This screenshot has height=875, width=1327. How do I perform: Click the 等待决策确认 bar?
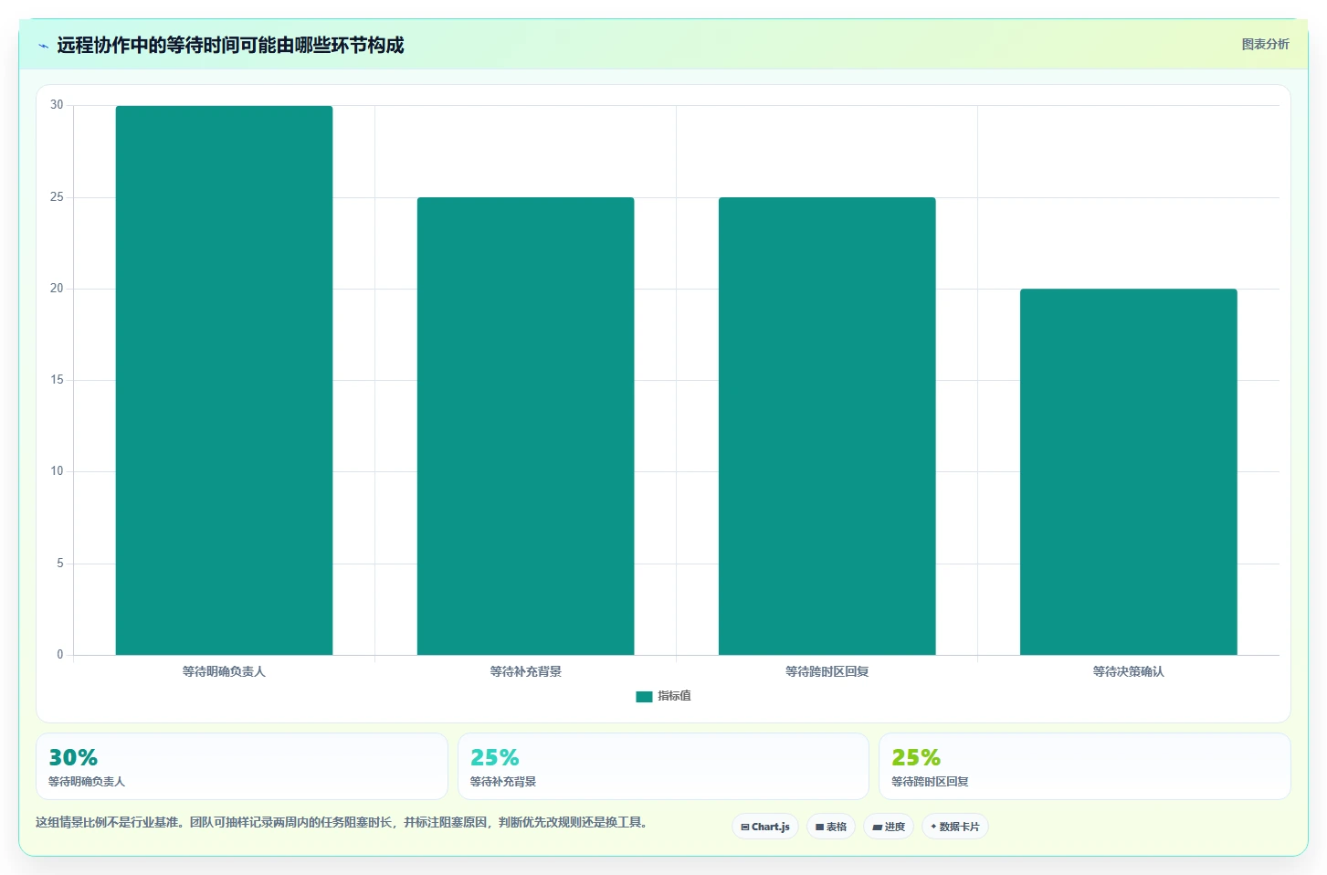tap(1128, 471)
